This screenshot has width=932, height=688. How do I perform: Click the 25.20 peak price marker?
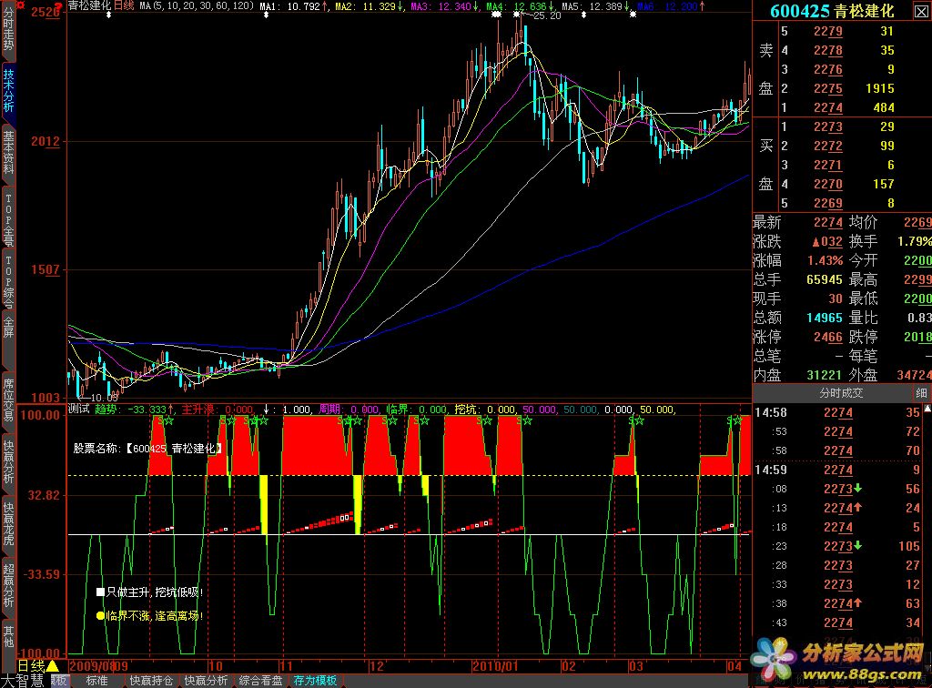point(546,16)
